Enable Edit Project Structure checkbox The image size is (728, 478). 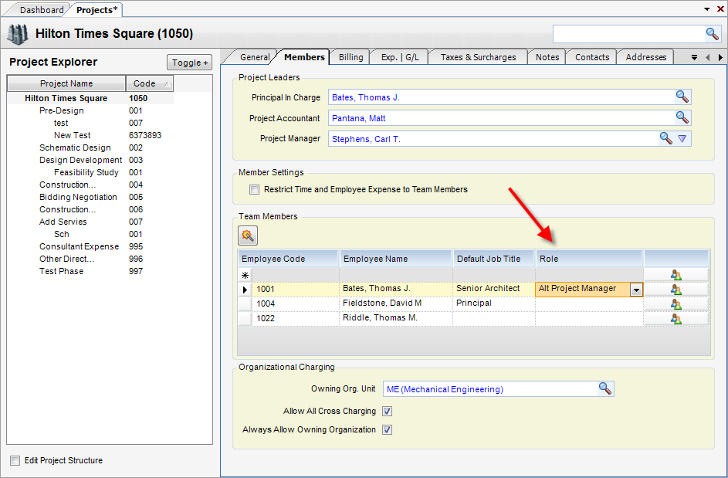coord(15,460)
